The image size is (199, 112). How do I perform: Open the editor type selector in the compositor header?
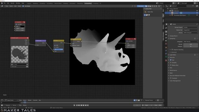pos(2,6)
